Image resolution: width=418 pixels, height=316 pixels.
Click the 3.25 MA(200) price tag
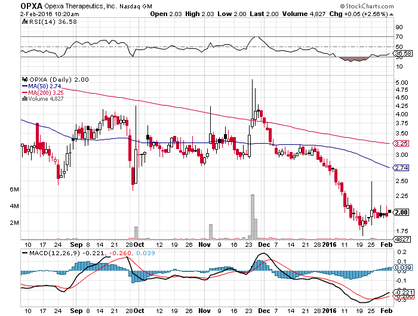pyautogui.click(x=401, y=144)
